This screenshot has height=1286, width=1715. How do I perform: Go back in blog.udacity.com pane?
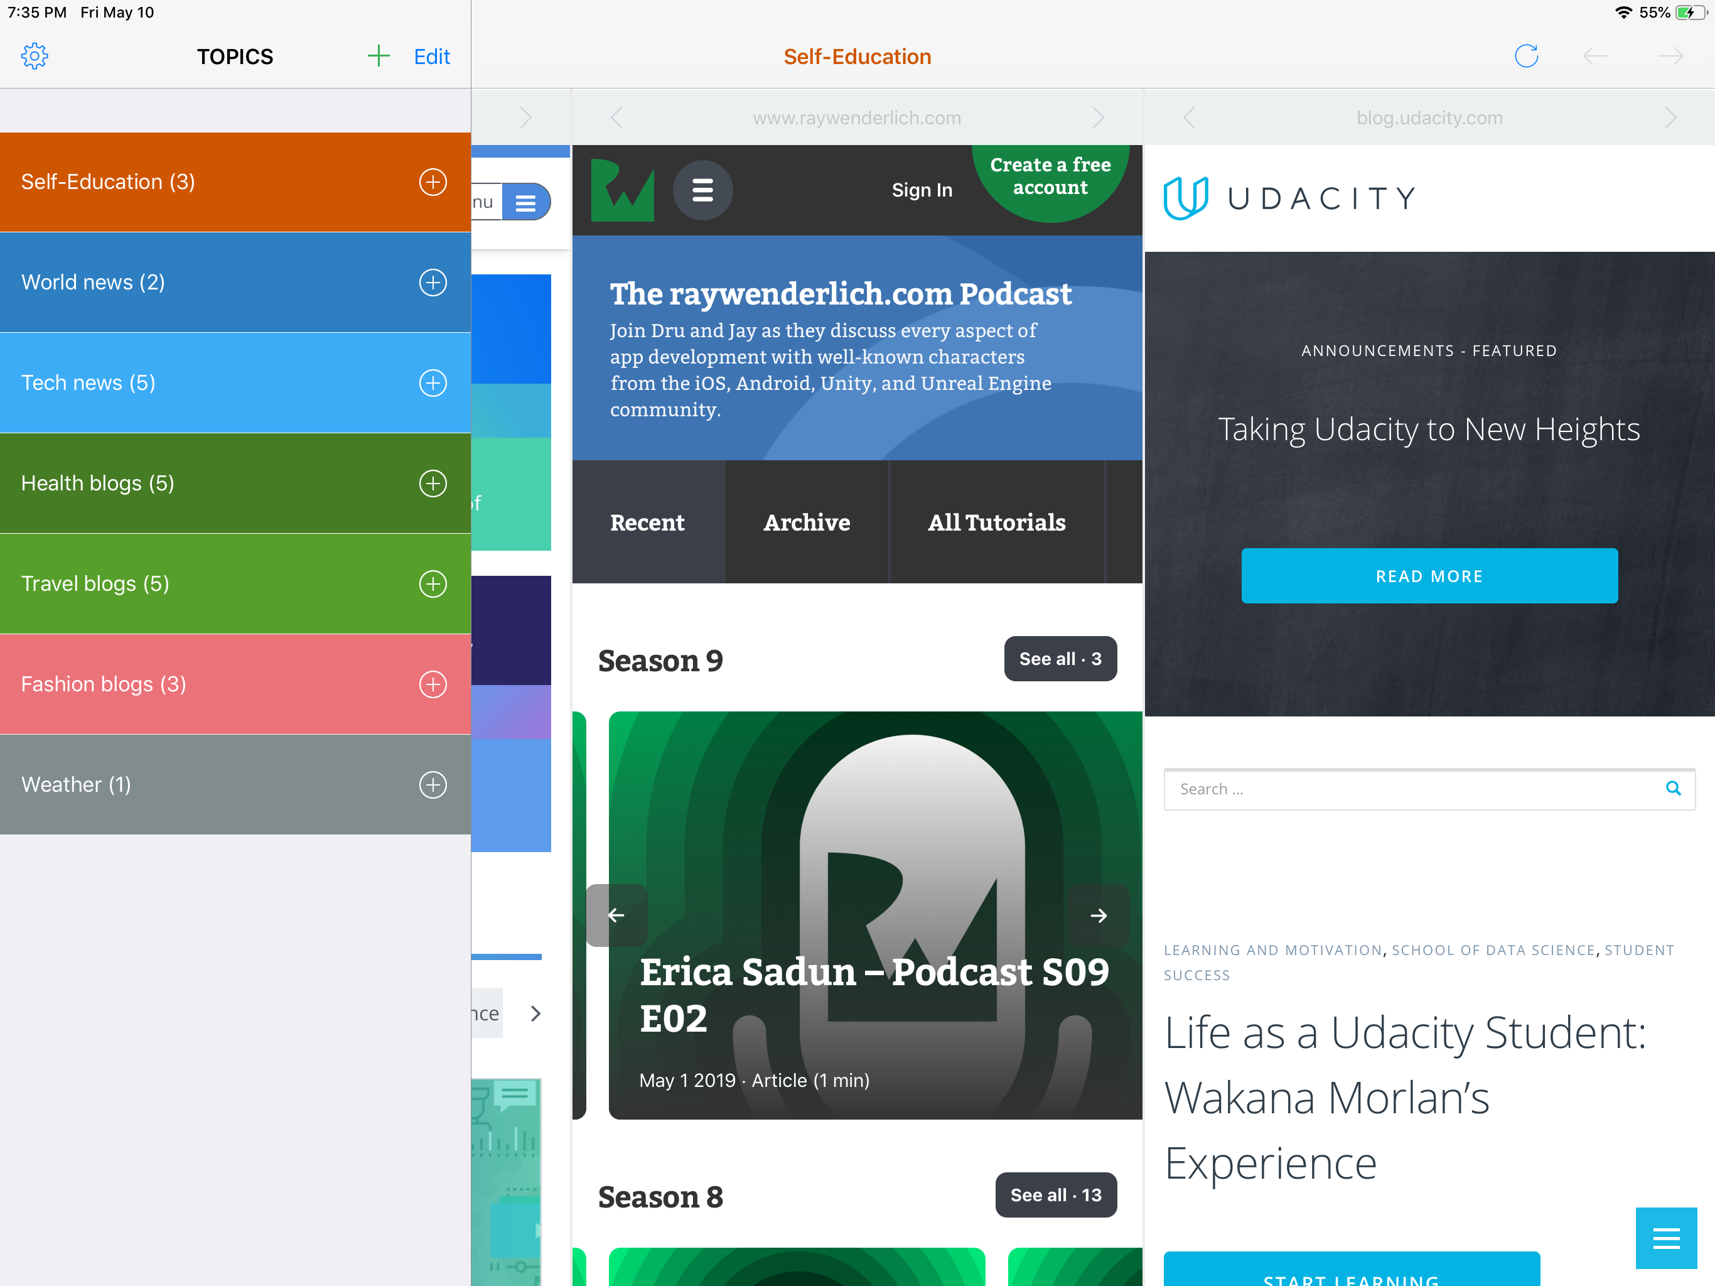point(1188,118)
